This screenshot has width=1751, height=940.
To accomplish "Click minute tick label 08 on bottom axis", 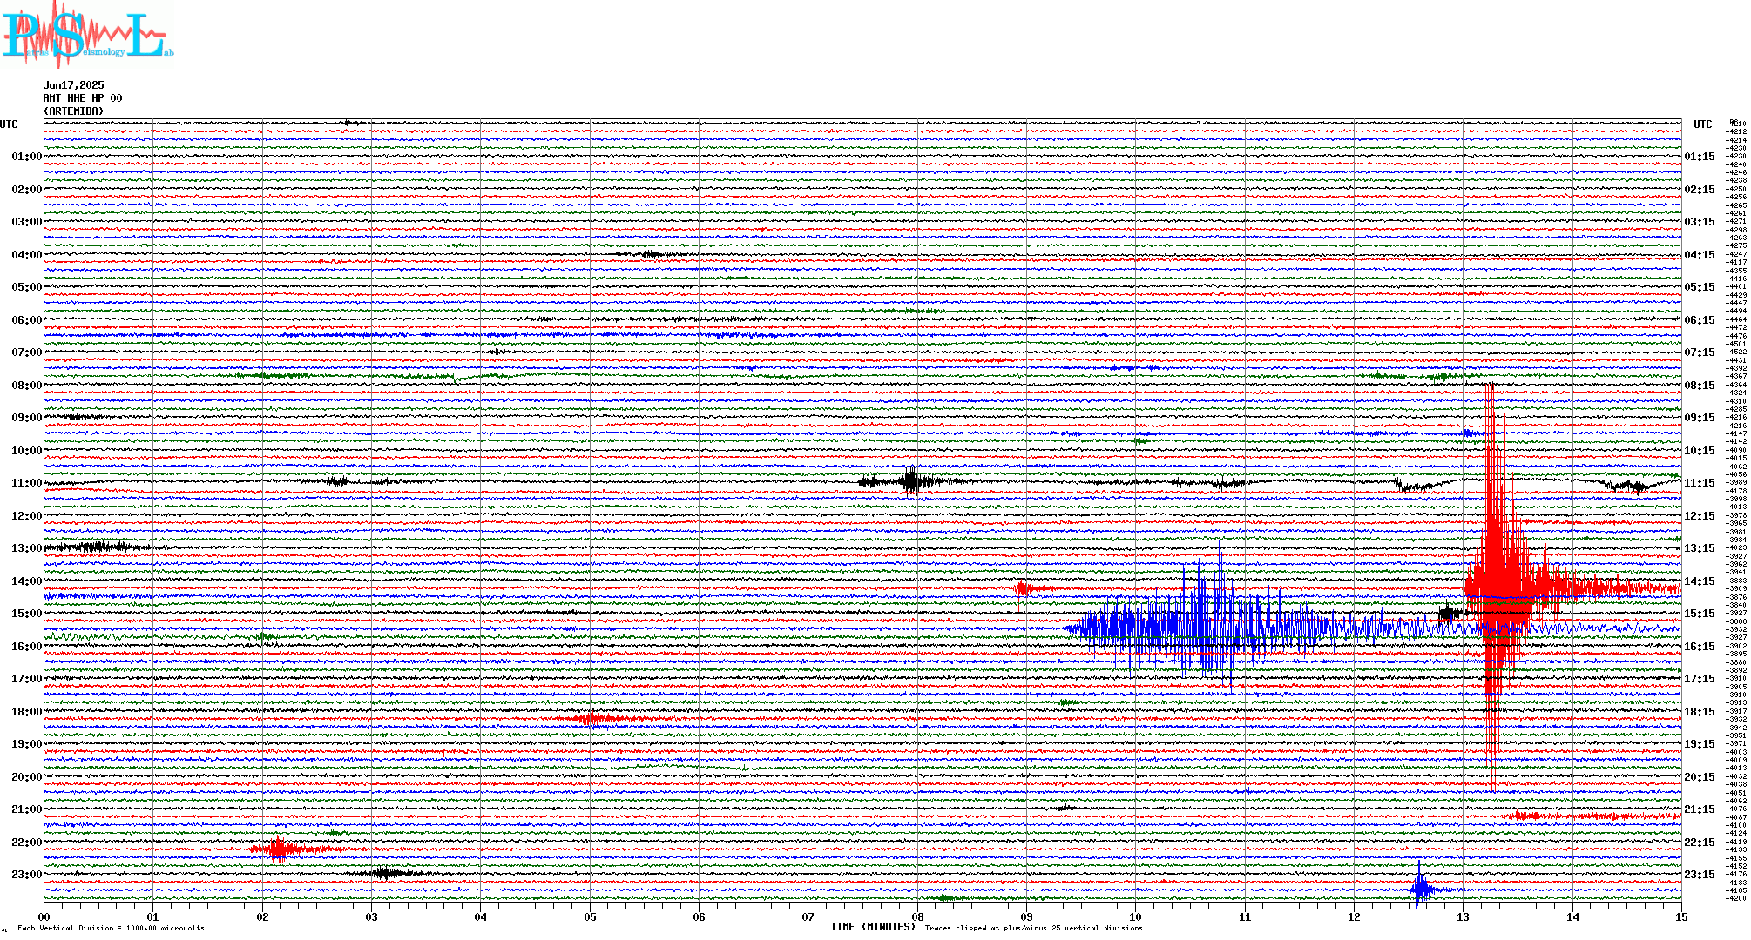I will pos(917,916).
